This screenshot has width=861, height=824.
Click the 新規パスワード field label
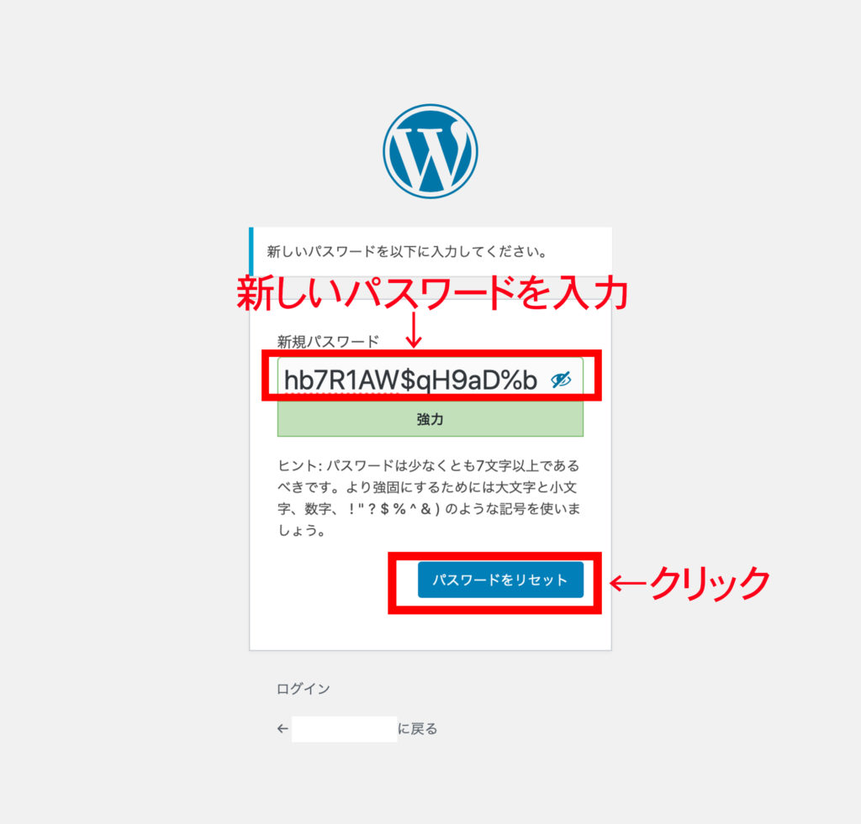(x=328, y=341)
